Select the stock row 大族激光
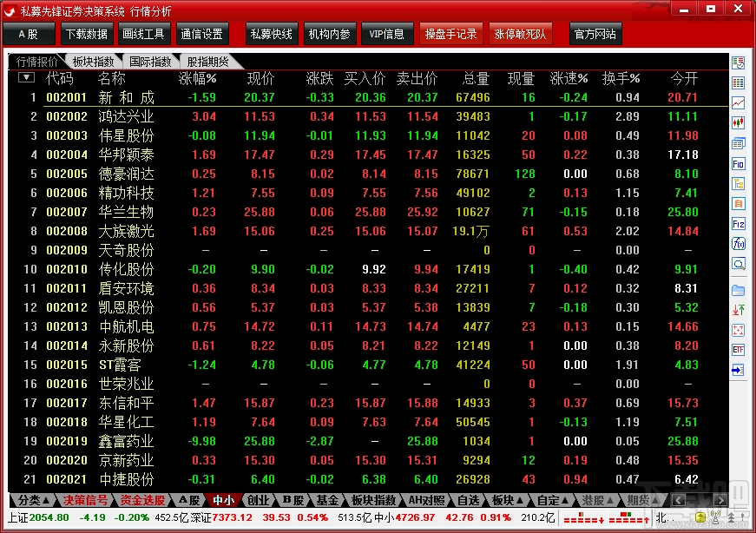This screenshot has width=756, height=533. [x=368, y=231]
